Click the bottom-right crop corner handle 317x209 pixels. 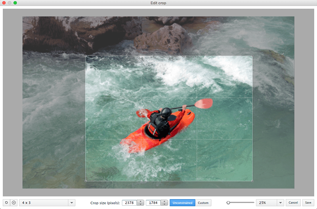(252, 181)
